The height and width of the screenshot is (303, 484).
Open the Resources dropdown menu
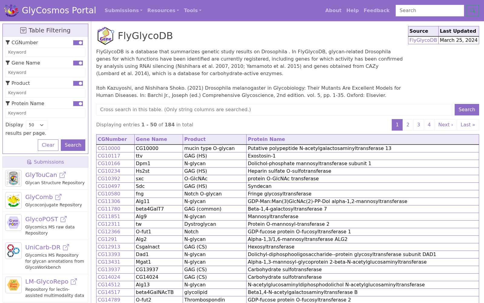click(163, 10)
